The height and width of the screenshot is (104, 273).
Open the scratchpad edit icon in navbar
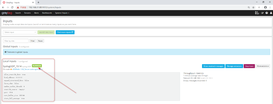click(x=262, y=13)
